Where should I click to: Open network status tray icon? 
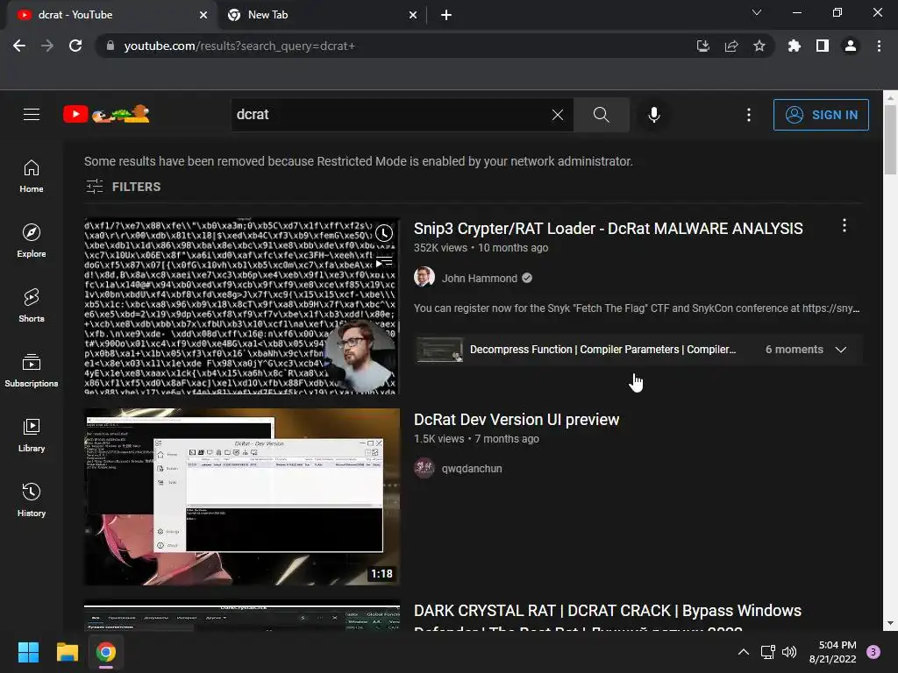point(767,652)
